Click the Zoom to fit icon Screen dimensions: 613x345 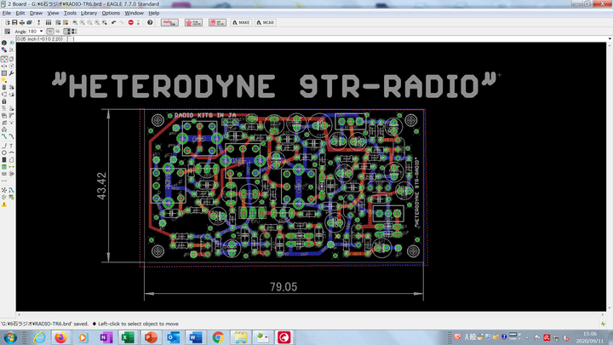tap(75, 22)
